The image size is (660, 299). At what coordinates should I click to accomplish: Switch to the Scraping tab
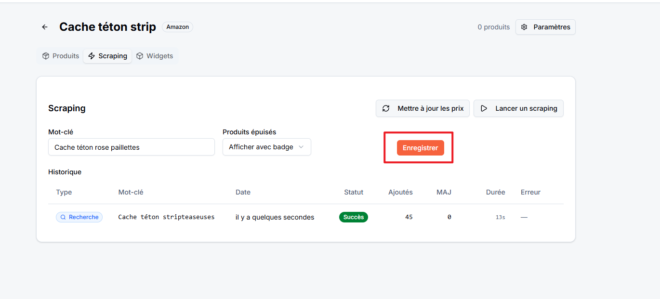tap(107, 56)
